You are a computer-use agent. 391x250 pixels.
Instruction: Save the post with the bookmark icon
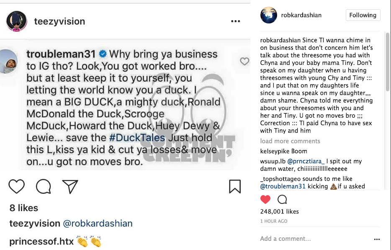235,186
